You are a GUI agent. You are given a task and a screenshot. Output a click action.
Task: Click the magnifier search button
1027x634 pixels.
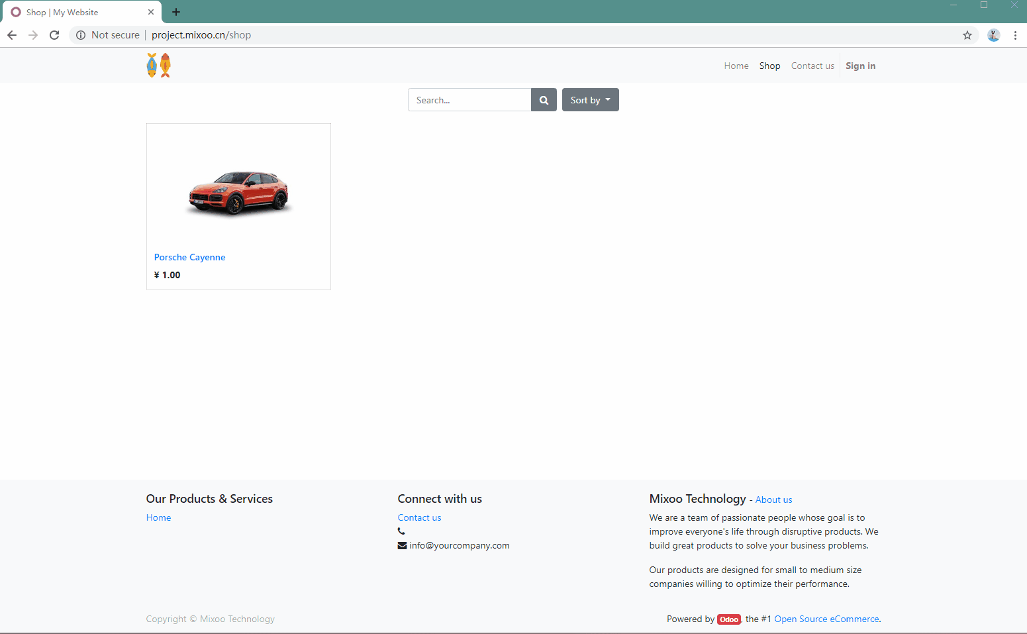pyautogui.click(x=544, y=100)
